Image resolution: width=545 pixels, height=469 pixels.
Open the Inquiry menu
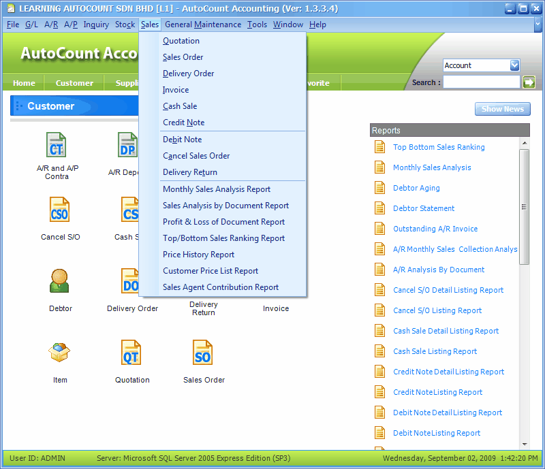[96, 25]
